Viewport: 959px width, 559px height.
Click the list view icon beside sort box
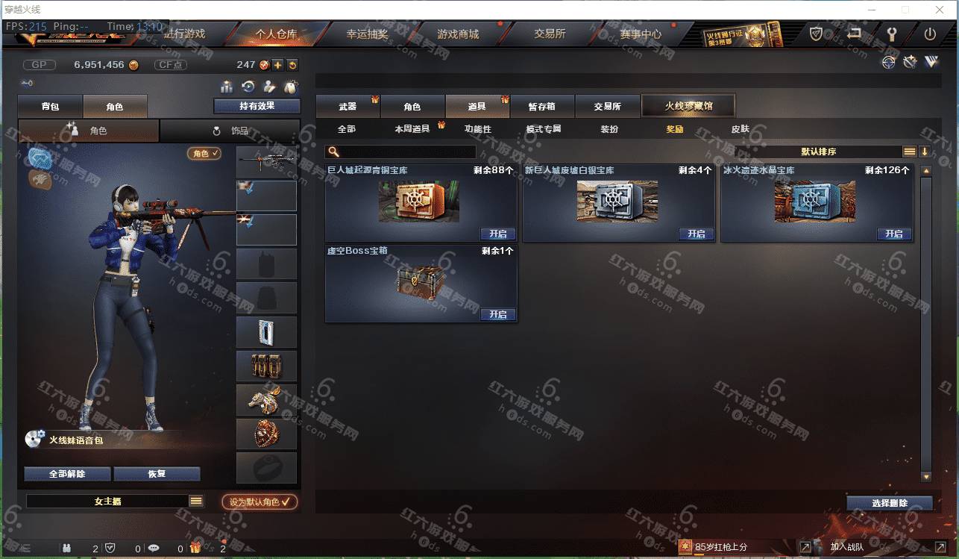[910, 152]
